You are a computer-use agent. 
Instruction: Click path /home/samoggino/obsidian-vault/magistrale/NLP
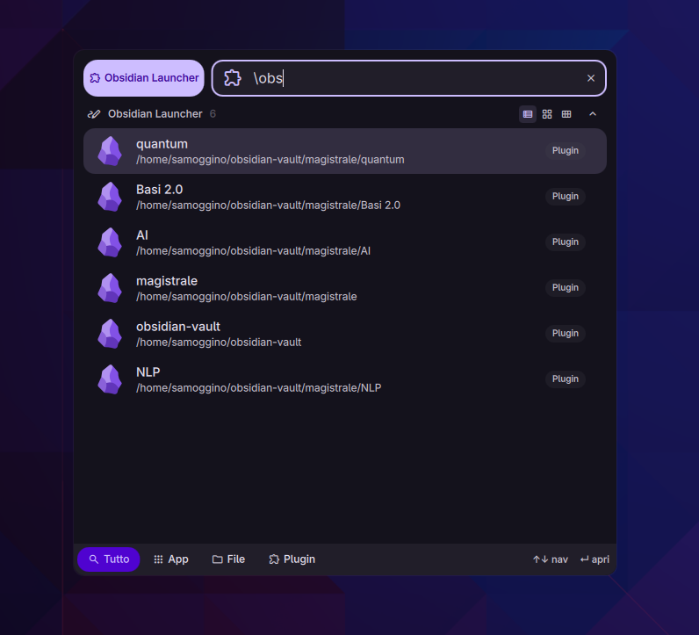coord(258,388)
